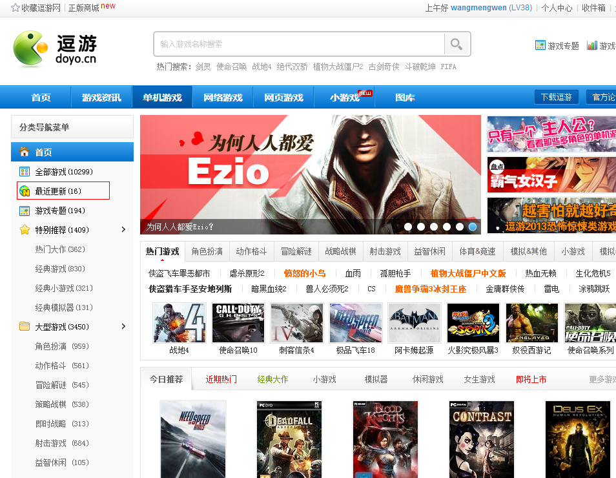Select 角色扮演 (959) in sidebar
Image resolution: width=616 pixels, height=478 pixels.
[62, 346]
